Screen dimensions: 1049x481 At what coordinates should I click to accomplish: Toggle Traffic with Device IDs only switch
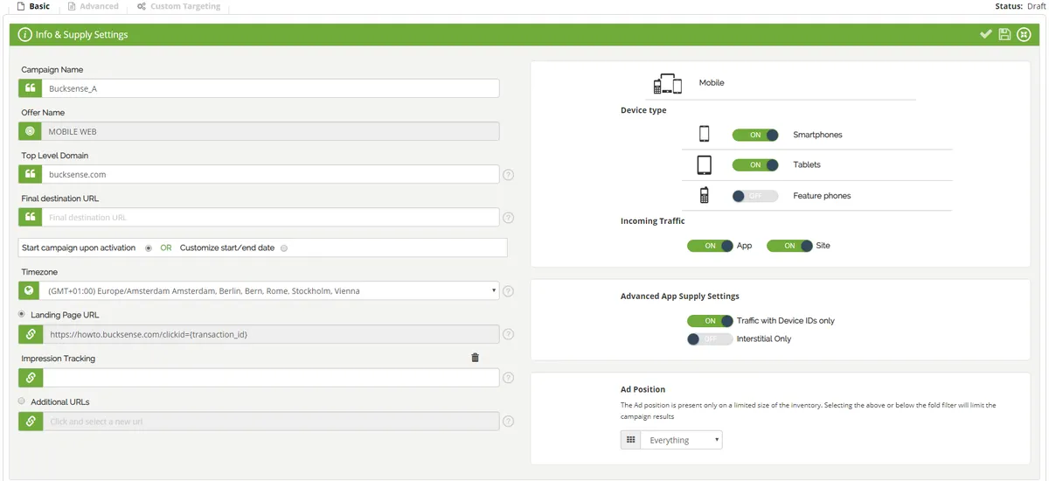(x=710, y=321)
